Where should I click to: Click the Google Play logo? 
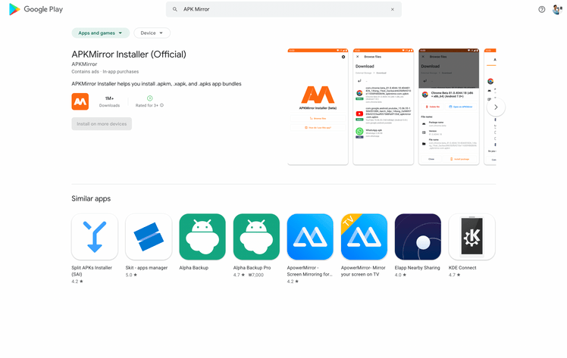point(36,9)
